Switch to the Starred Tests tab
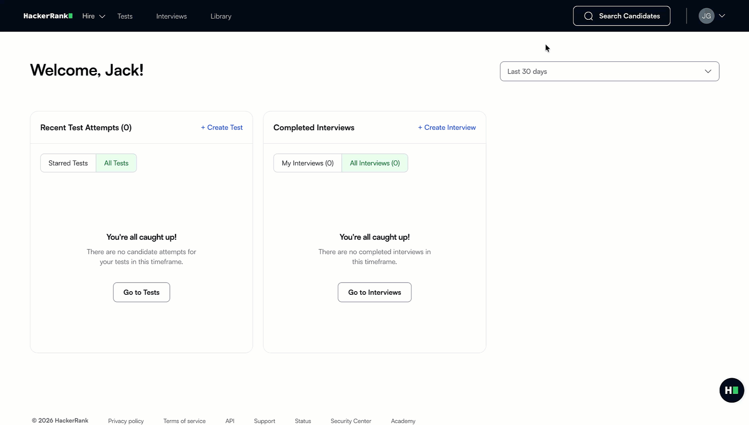 tap(68, 163)
